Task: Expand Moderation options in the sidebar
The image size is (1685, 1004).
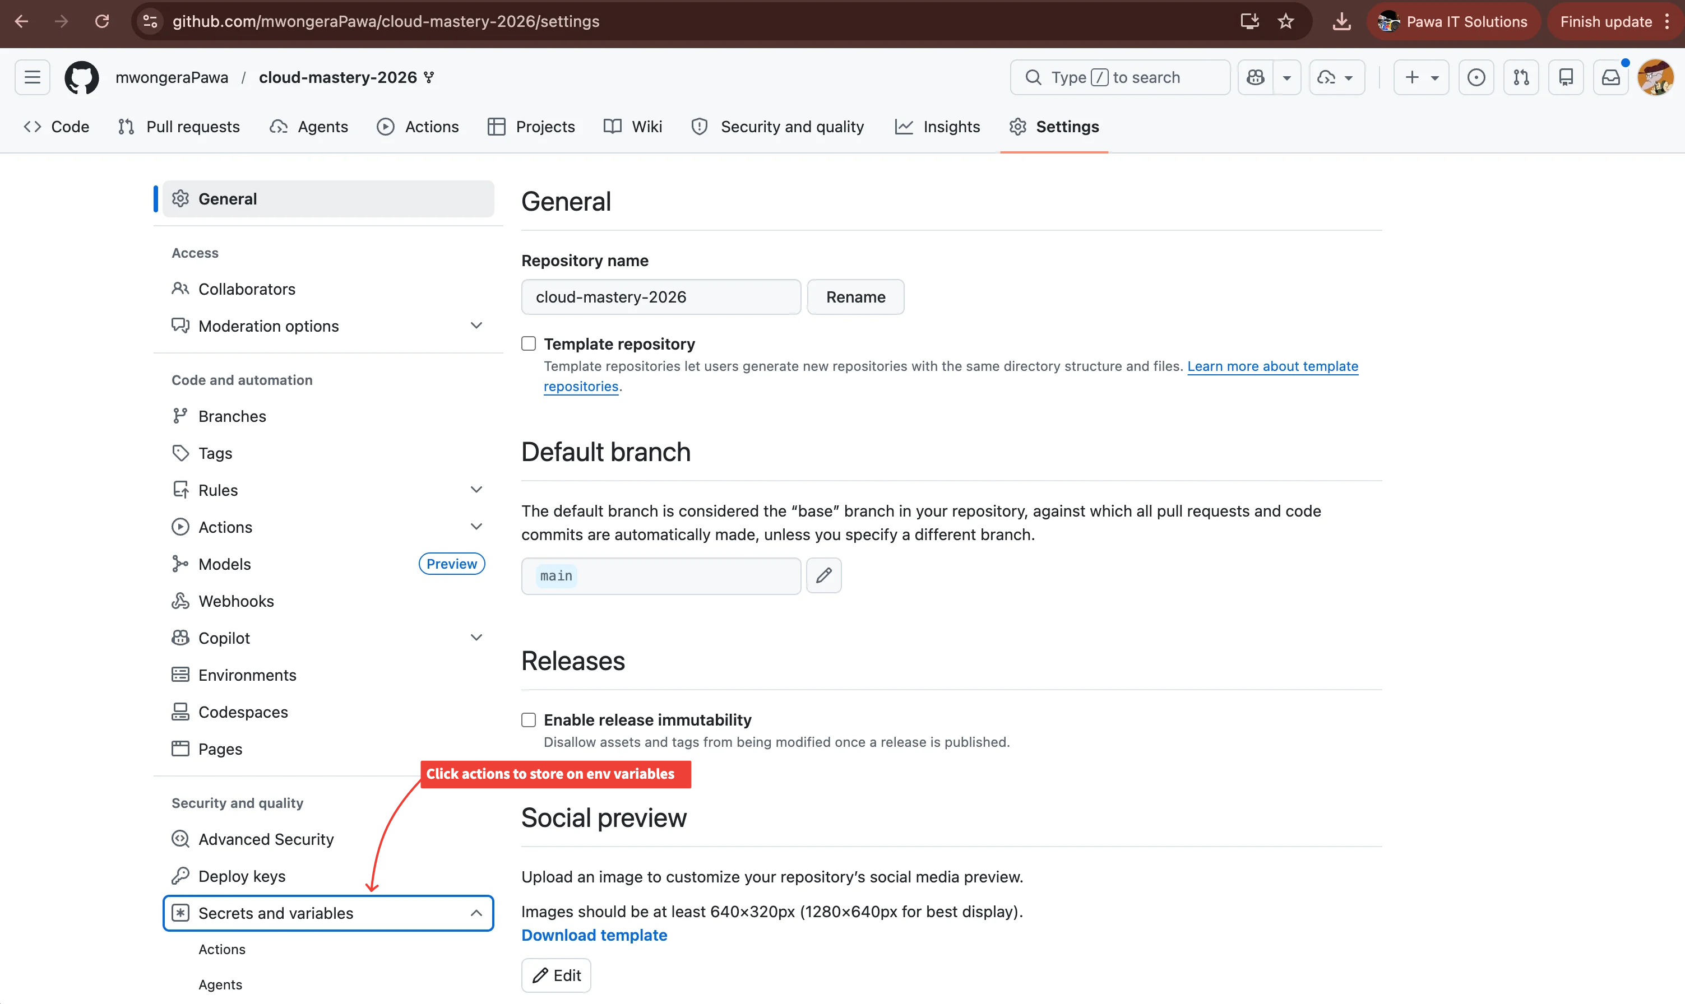Action: [476, 326]
